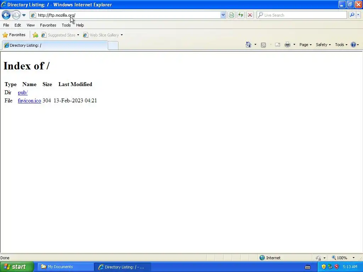Click the address bar URL field

[128, 15]
